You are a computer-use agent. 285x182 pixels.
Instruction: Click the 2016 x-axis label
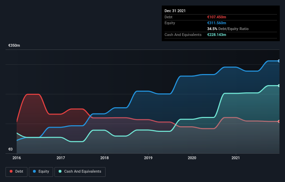[x=17, y=158]
